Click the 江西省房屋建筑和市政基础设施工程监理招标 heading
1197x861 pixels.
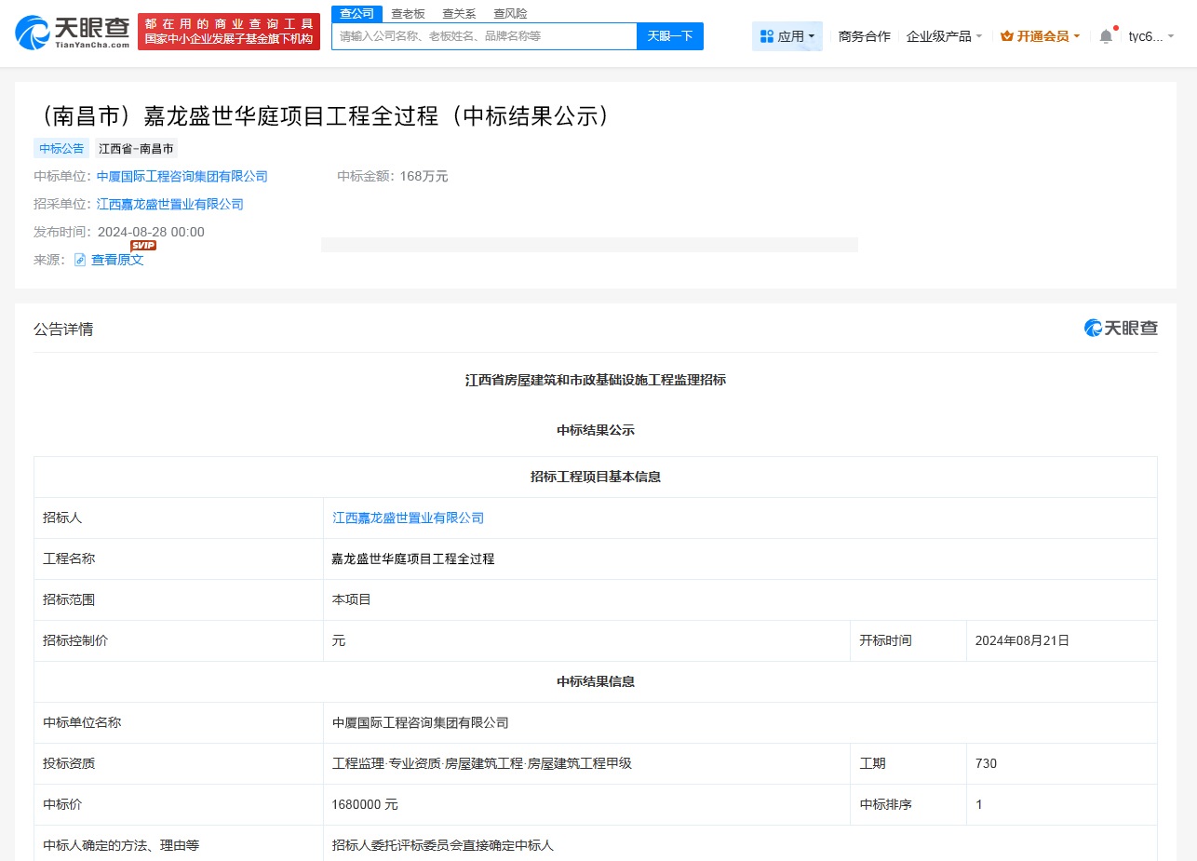click(596, 380)
